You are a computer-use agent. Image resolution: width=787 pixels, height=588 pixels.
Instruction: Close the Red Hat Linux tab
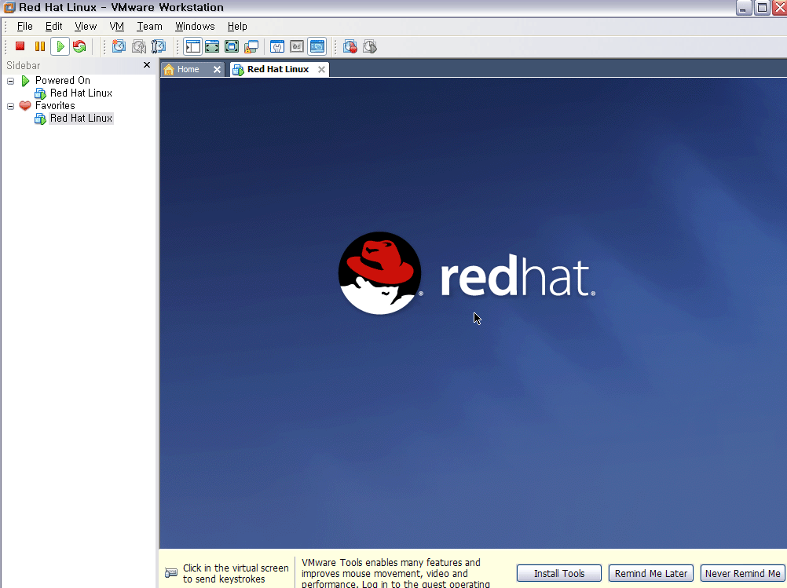click(321, 70)
